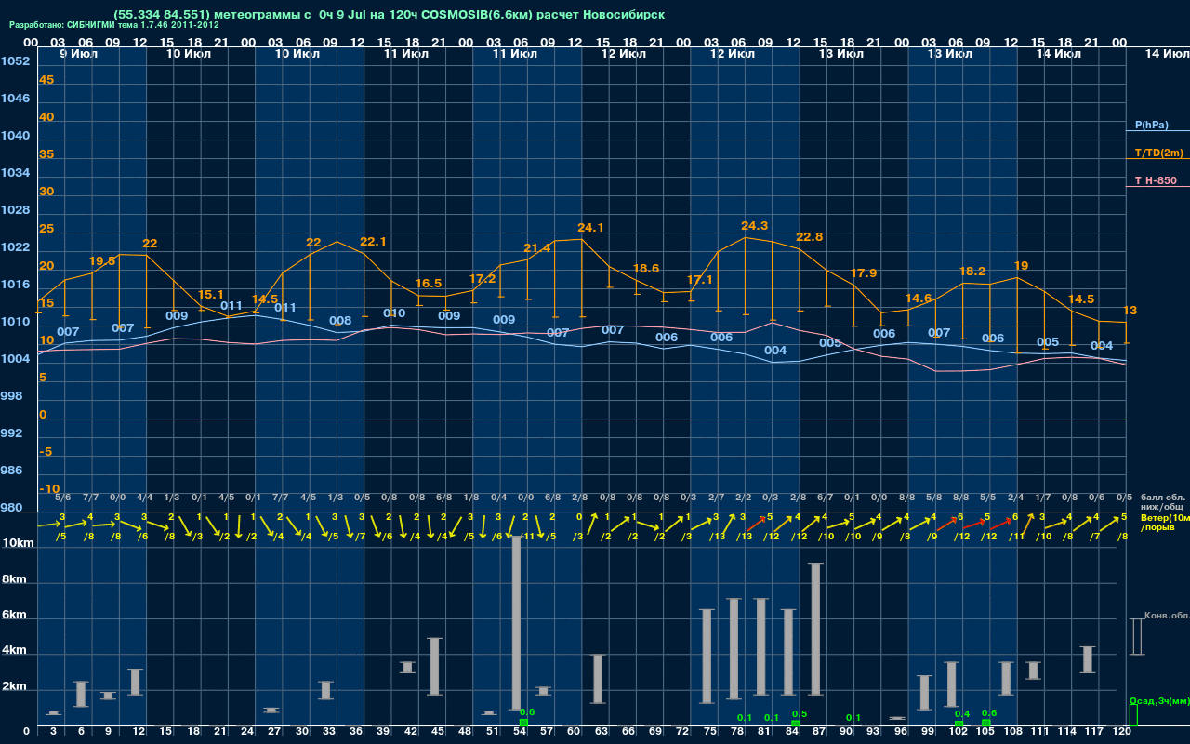Click the green precipitation marker at hour 105
The image size is (1190, 744).
[x=986, y=724]
